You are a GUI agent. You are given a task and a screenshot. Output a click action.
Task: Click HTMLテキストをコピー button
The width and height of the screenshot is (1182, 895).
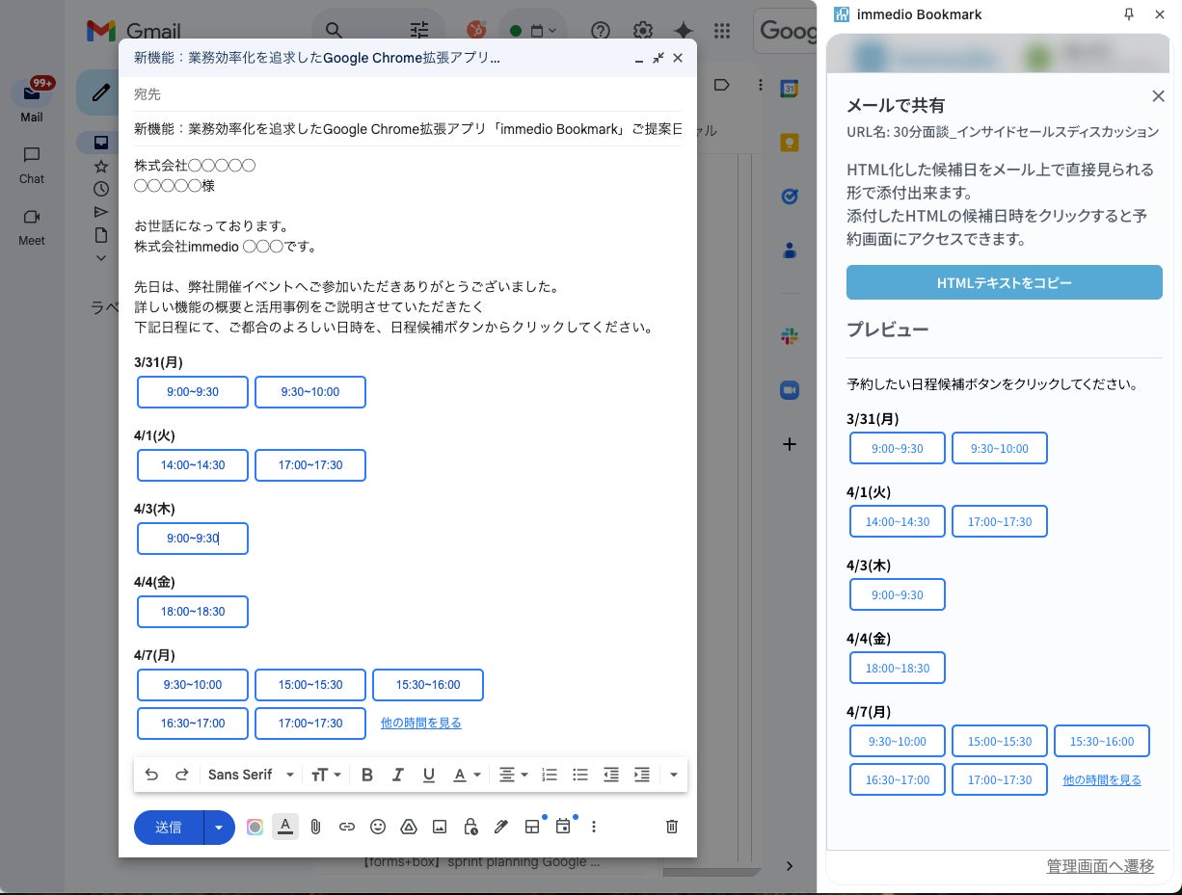click(1004, 282)
